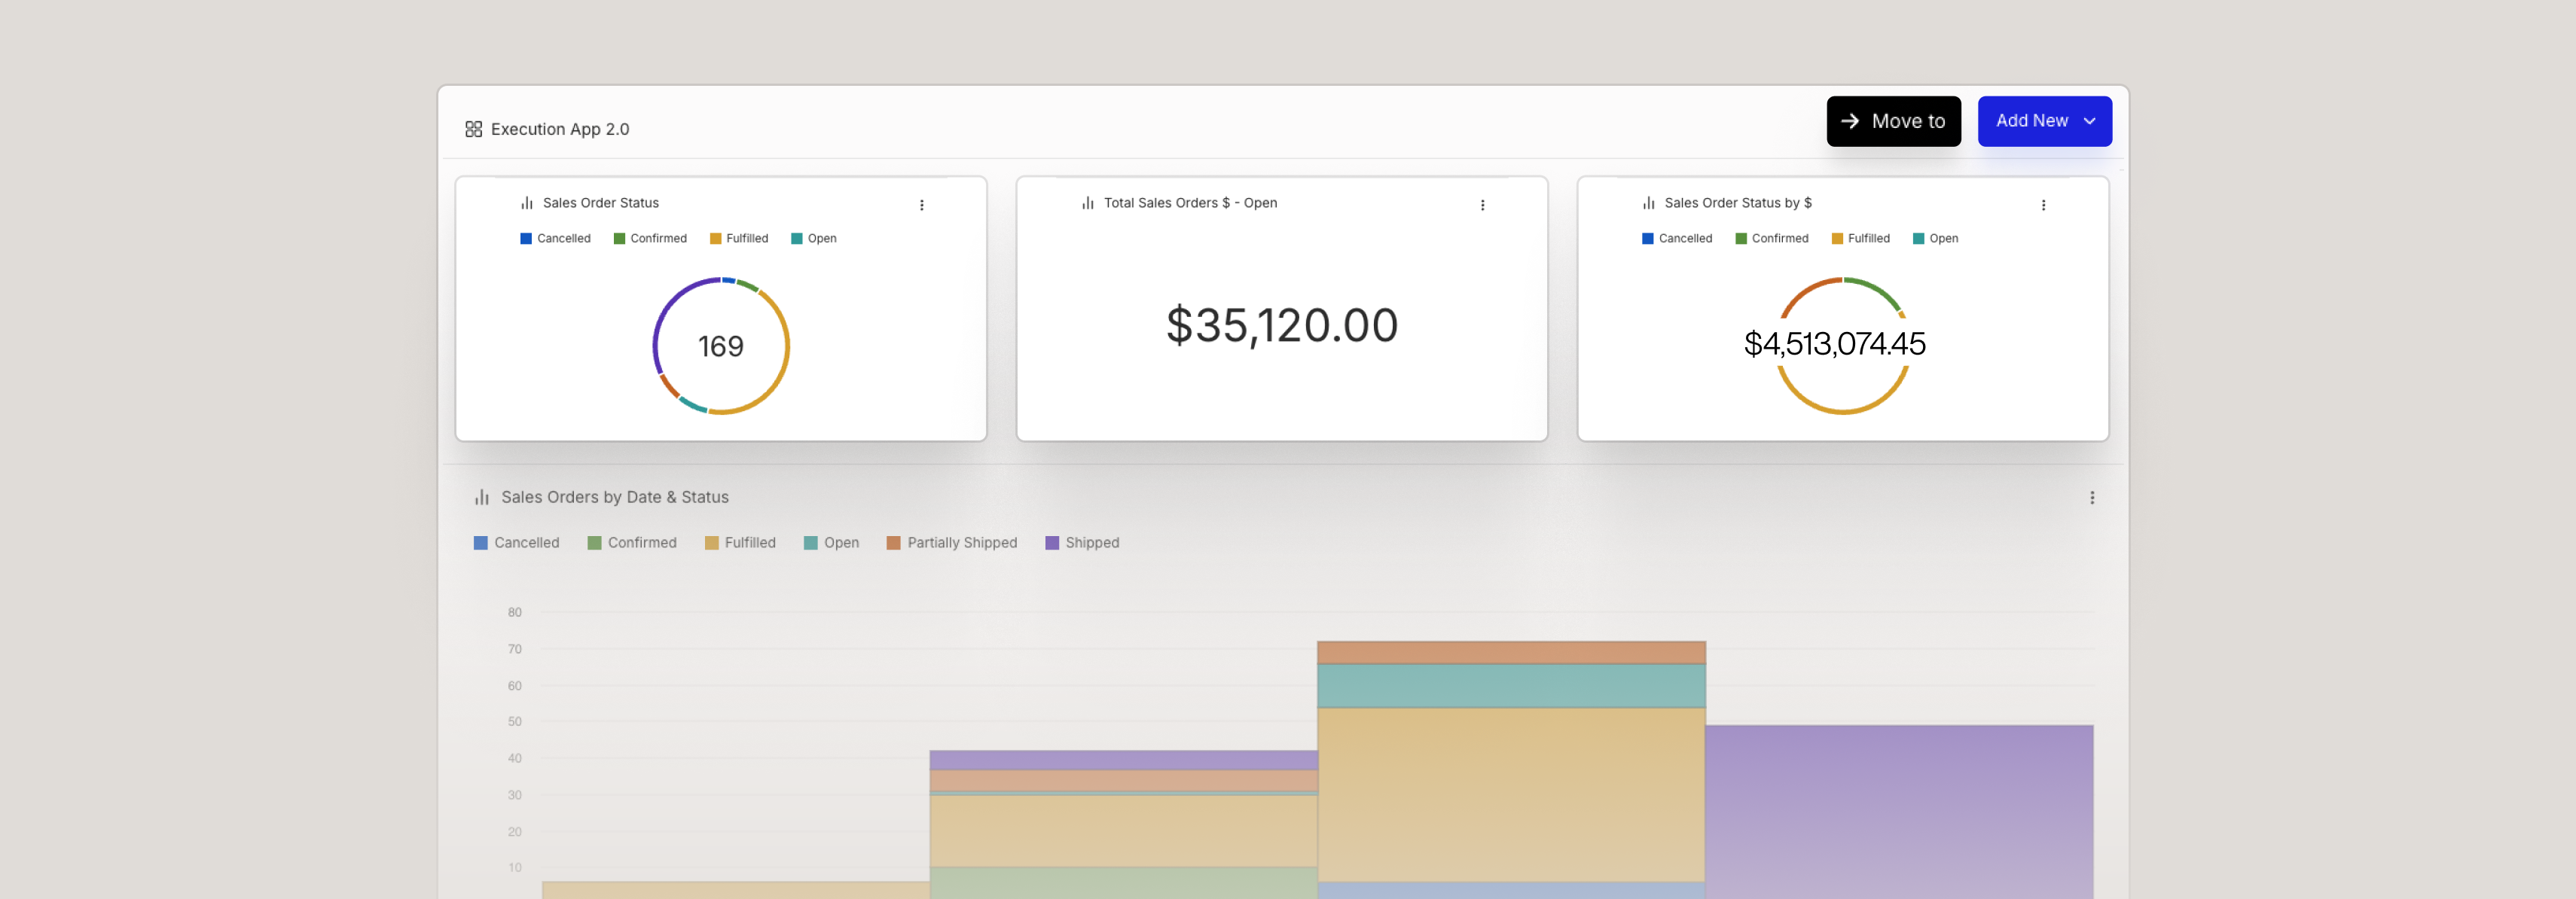Click Open legend swatch in bottom chart
2576x899 pixels.
pyautogui.click(x=810, y=543)
